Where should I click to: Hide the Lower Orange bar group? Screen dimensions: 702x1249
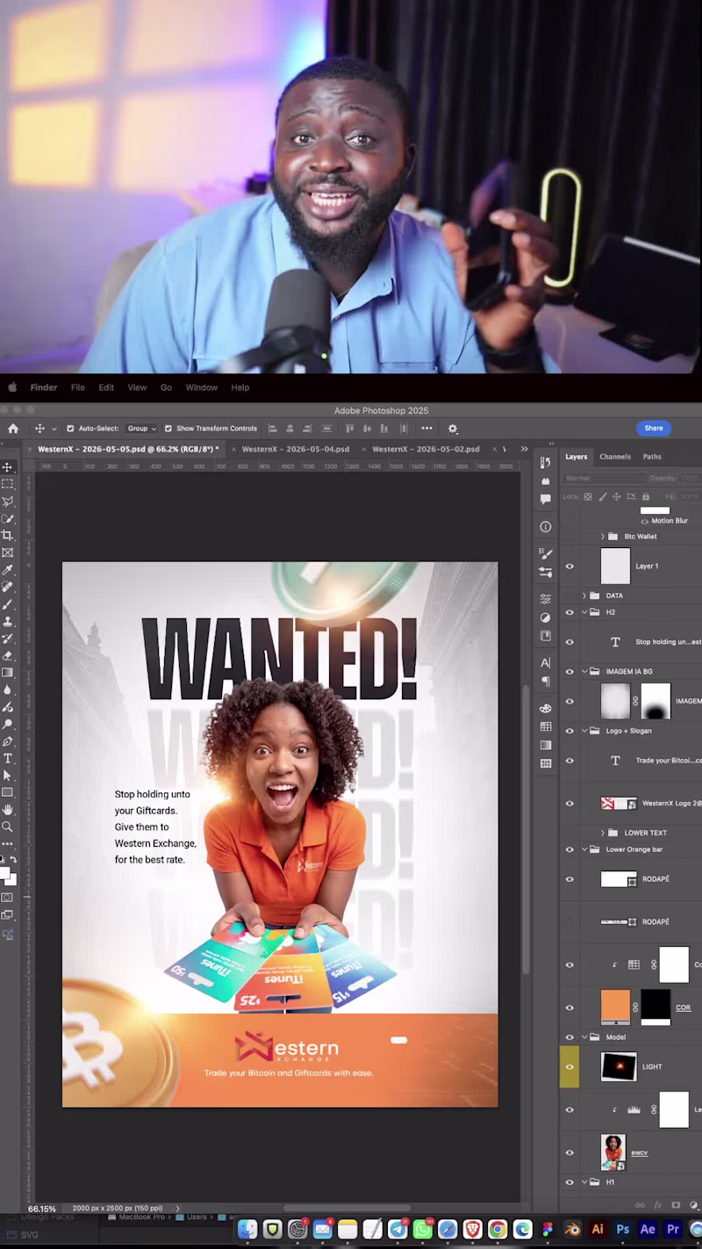[x=569, y=849]
